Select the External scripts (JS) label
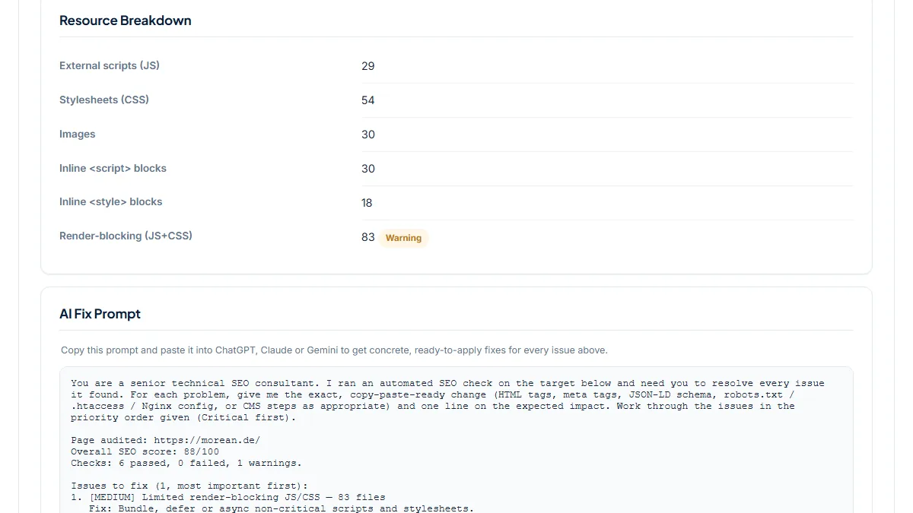Viewport: 913px width, 513px height. tap(110, 65)
